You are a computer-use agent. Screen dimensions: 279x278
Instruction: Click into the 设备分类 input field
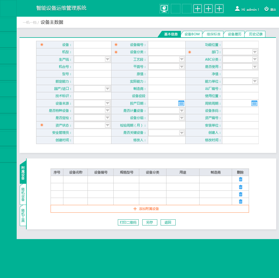[166, 52]
